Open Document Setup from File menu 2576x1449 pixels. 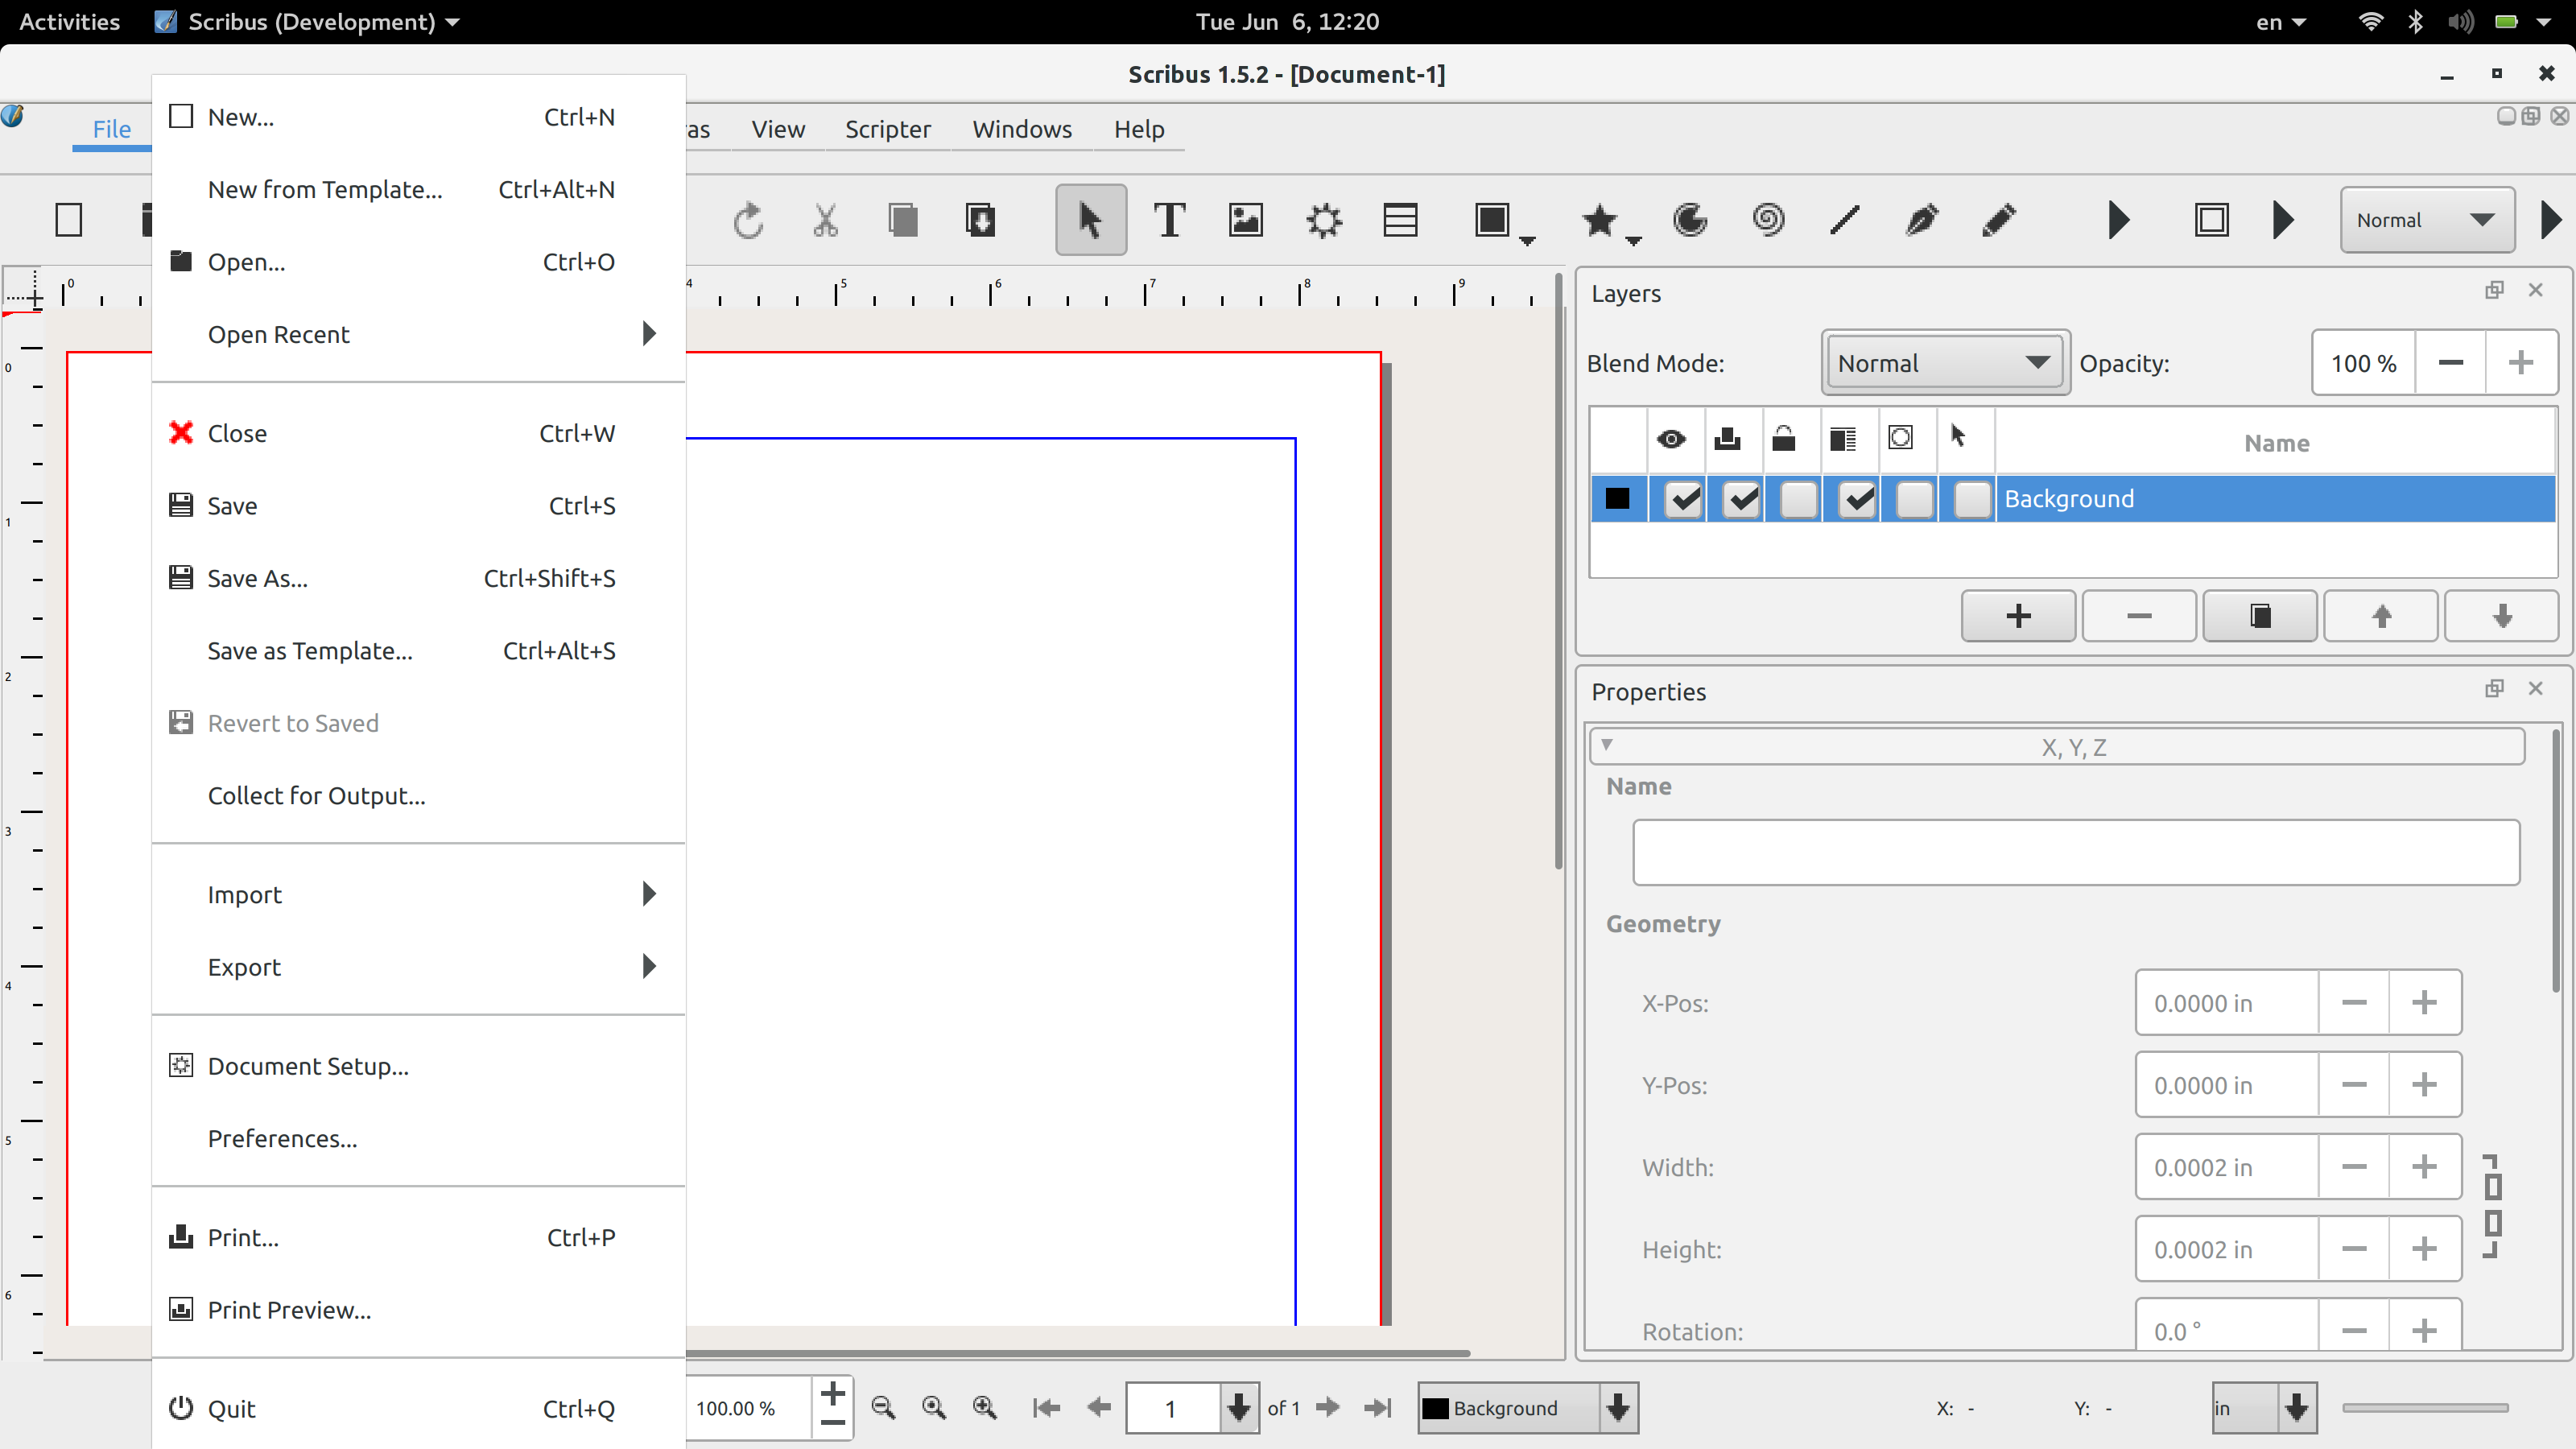(x=308, y=1066)
